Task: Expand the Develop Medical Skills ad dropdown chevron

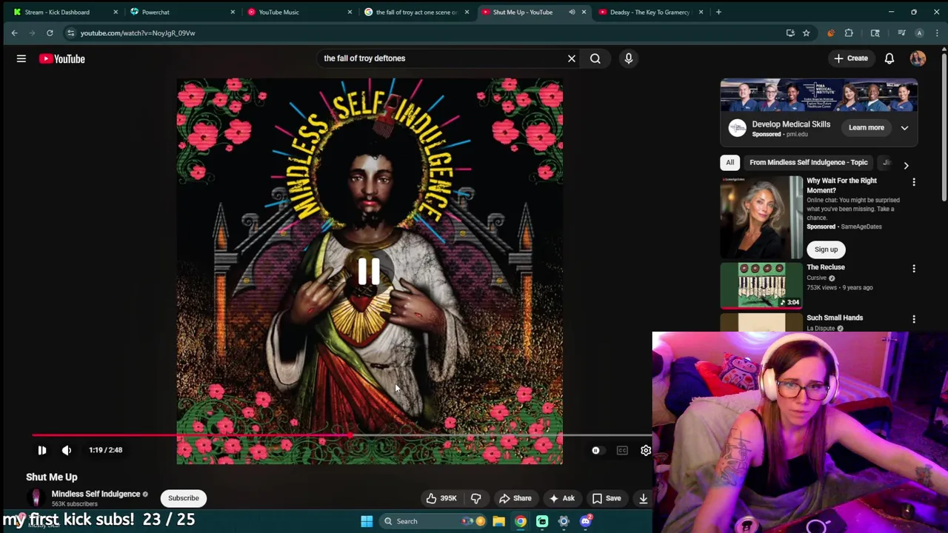Action: coord(904,127)
